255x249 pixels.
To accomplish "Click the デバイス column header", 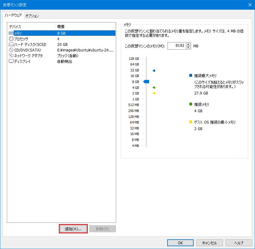I will click(x=31, y=27).
